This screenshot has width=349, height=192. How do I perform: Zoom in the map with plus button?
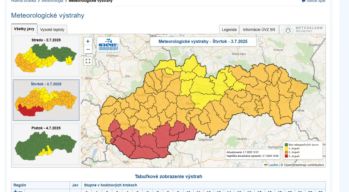coord(88,41)
